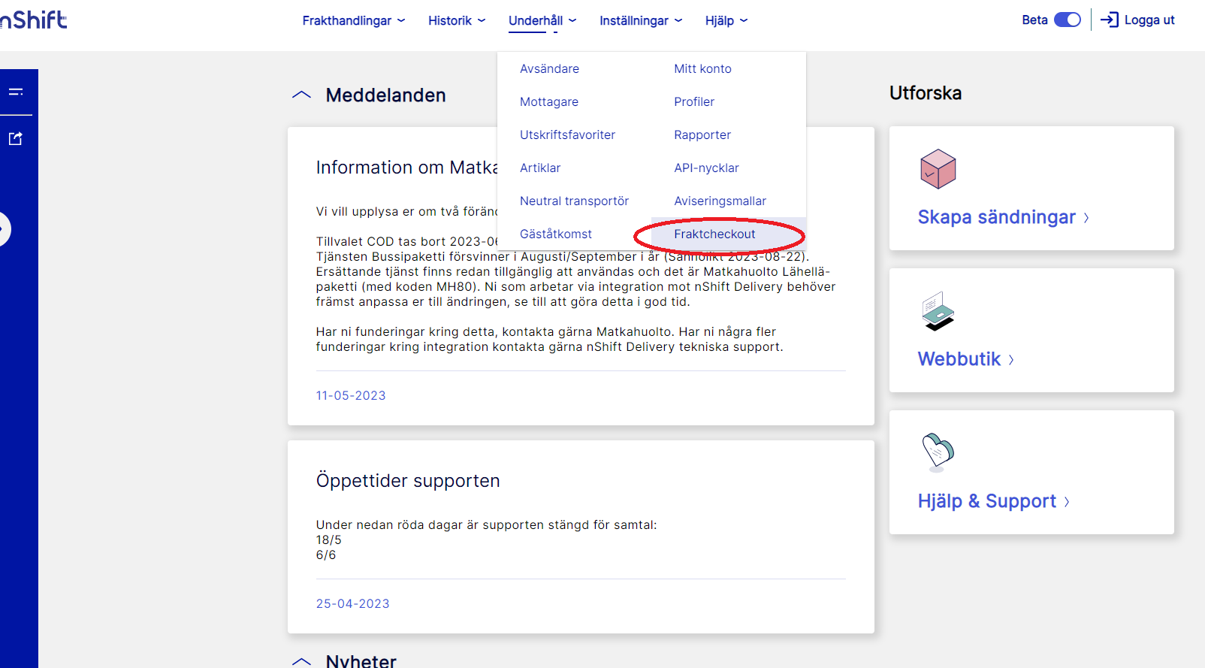
Task: Click the Utforska heading
Action: tap(926, 93)
